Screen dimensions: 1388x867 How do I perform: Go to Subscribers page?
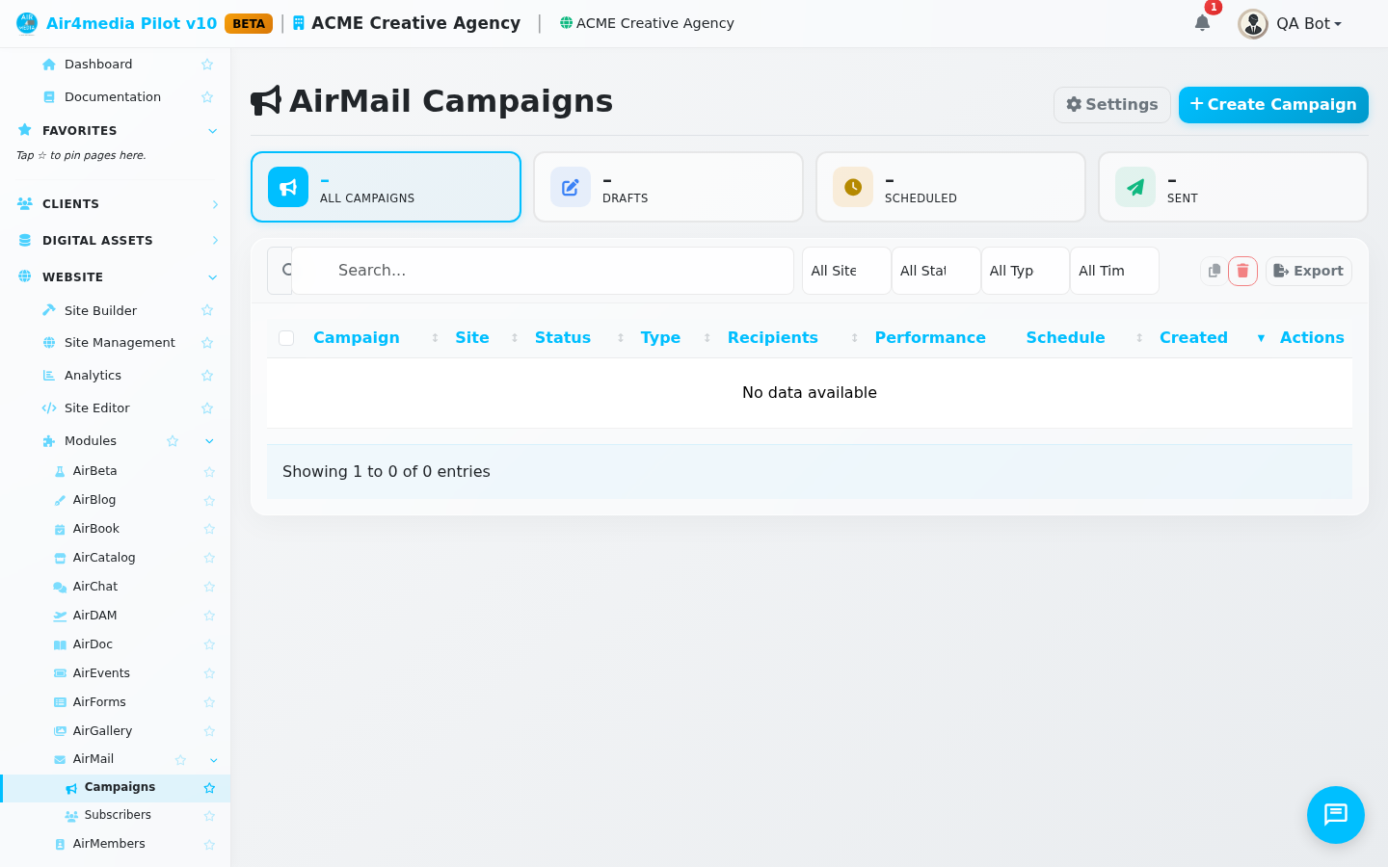[118, 815]
